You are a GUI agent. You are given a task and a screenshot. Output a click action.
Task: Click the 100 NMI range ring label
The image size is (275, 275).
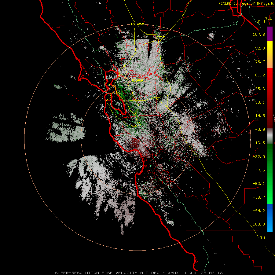click(137, 24)
